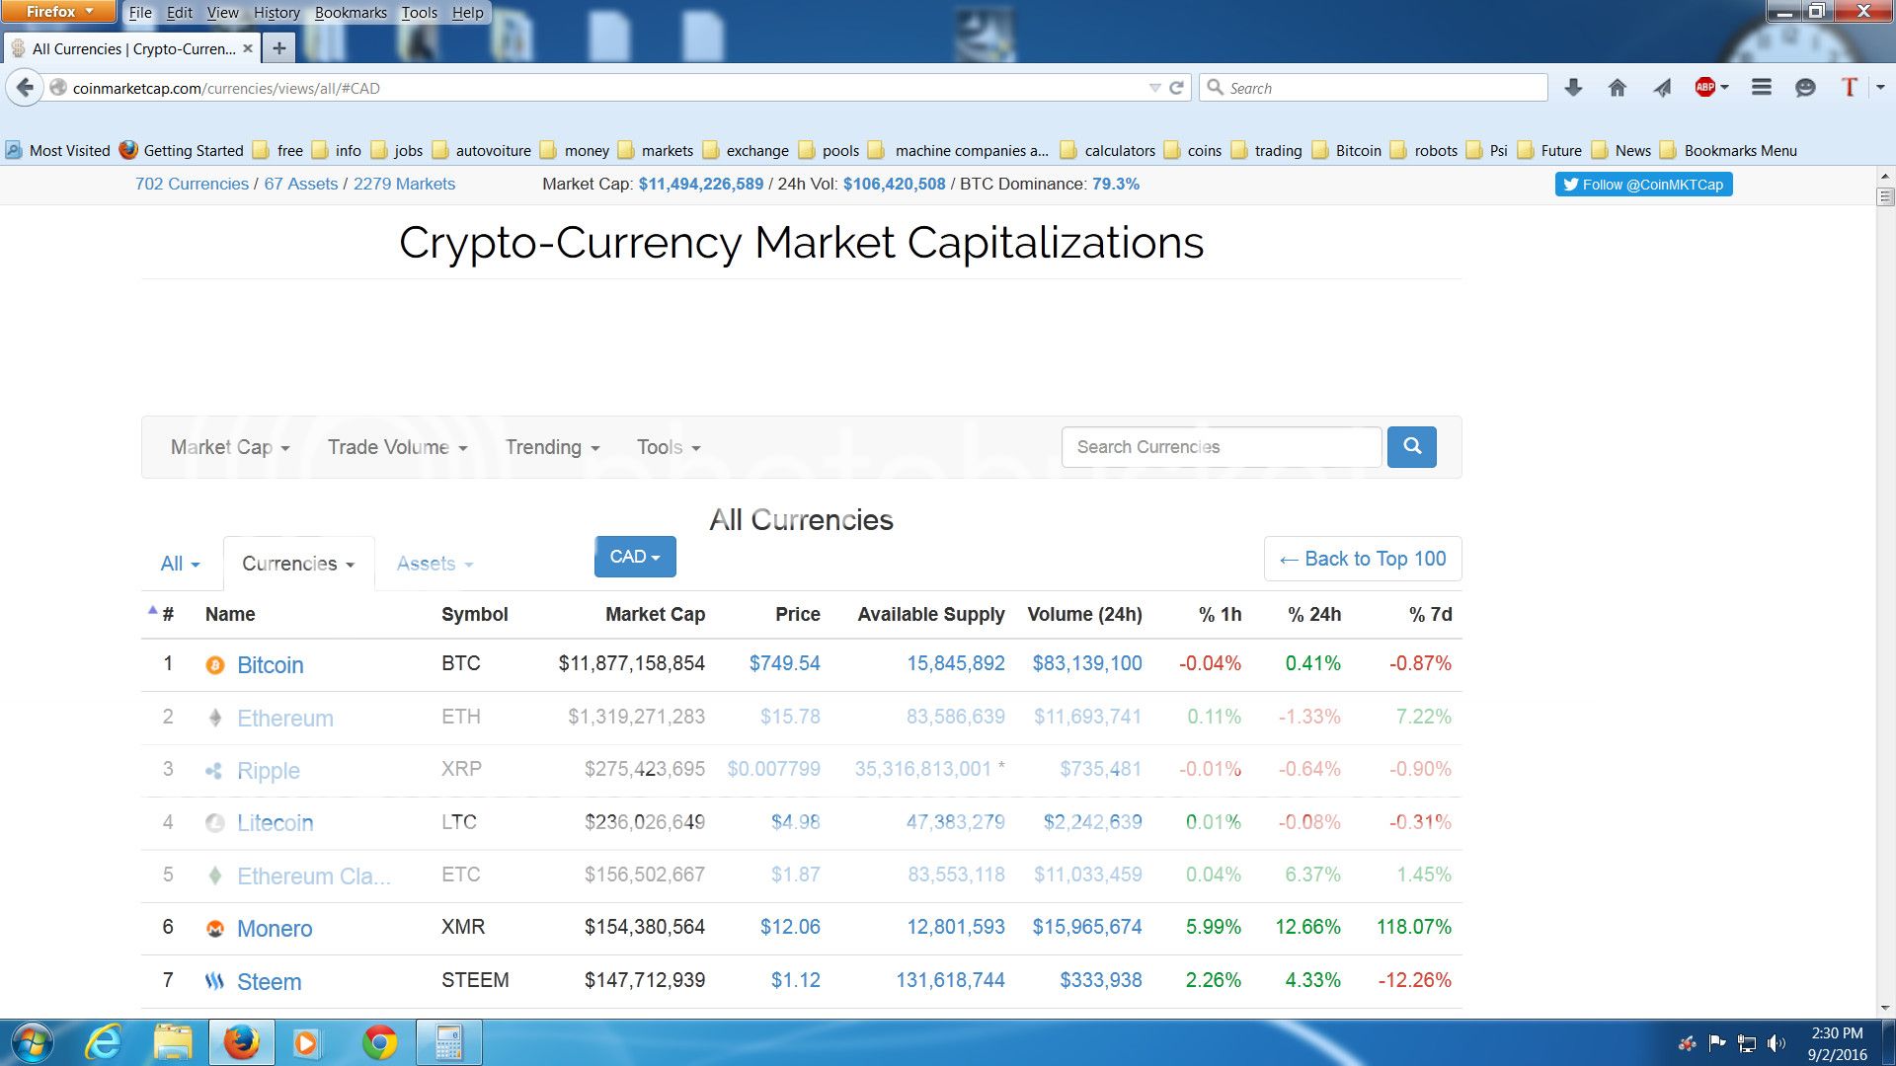Expand the Tools dropdown in navbar

669,447
